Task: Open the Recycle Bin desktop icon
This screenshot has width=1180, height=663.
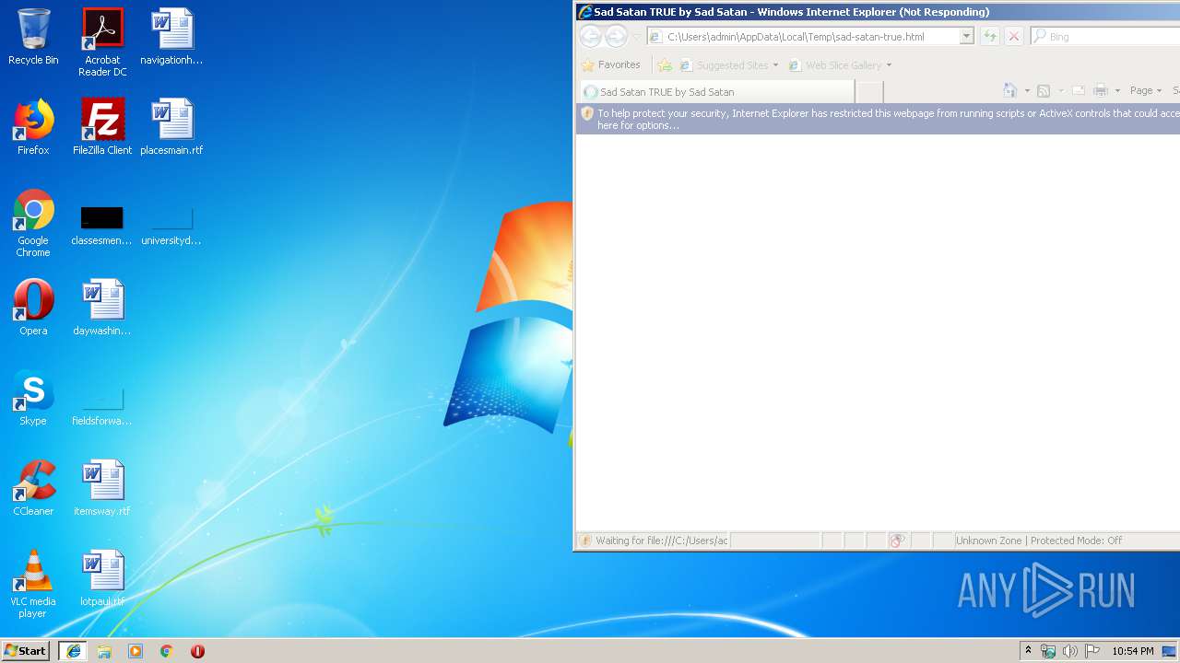Action: pos(33,38)
